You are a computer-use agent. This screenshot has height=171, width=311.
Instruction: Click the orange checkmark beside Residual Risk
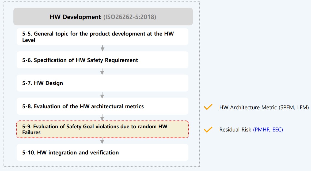point(208,130)
